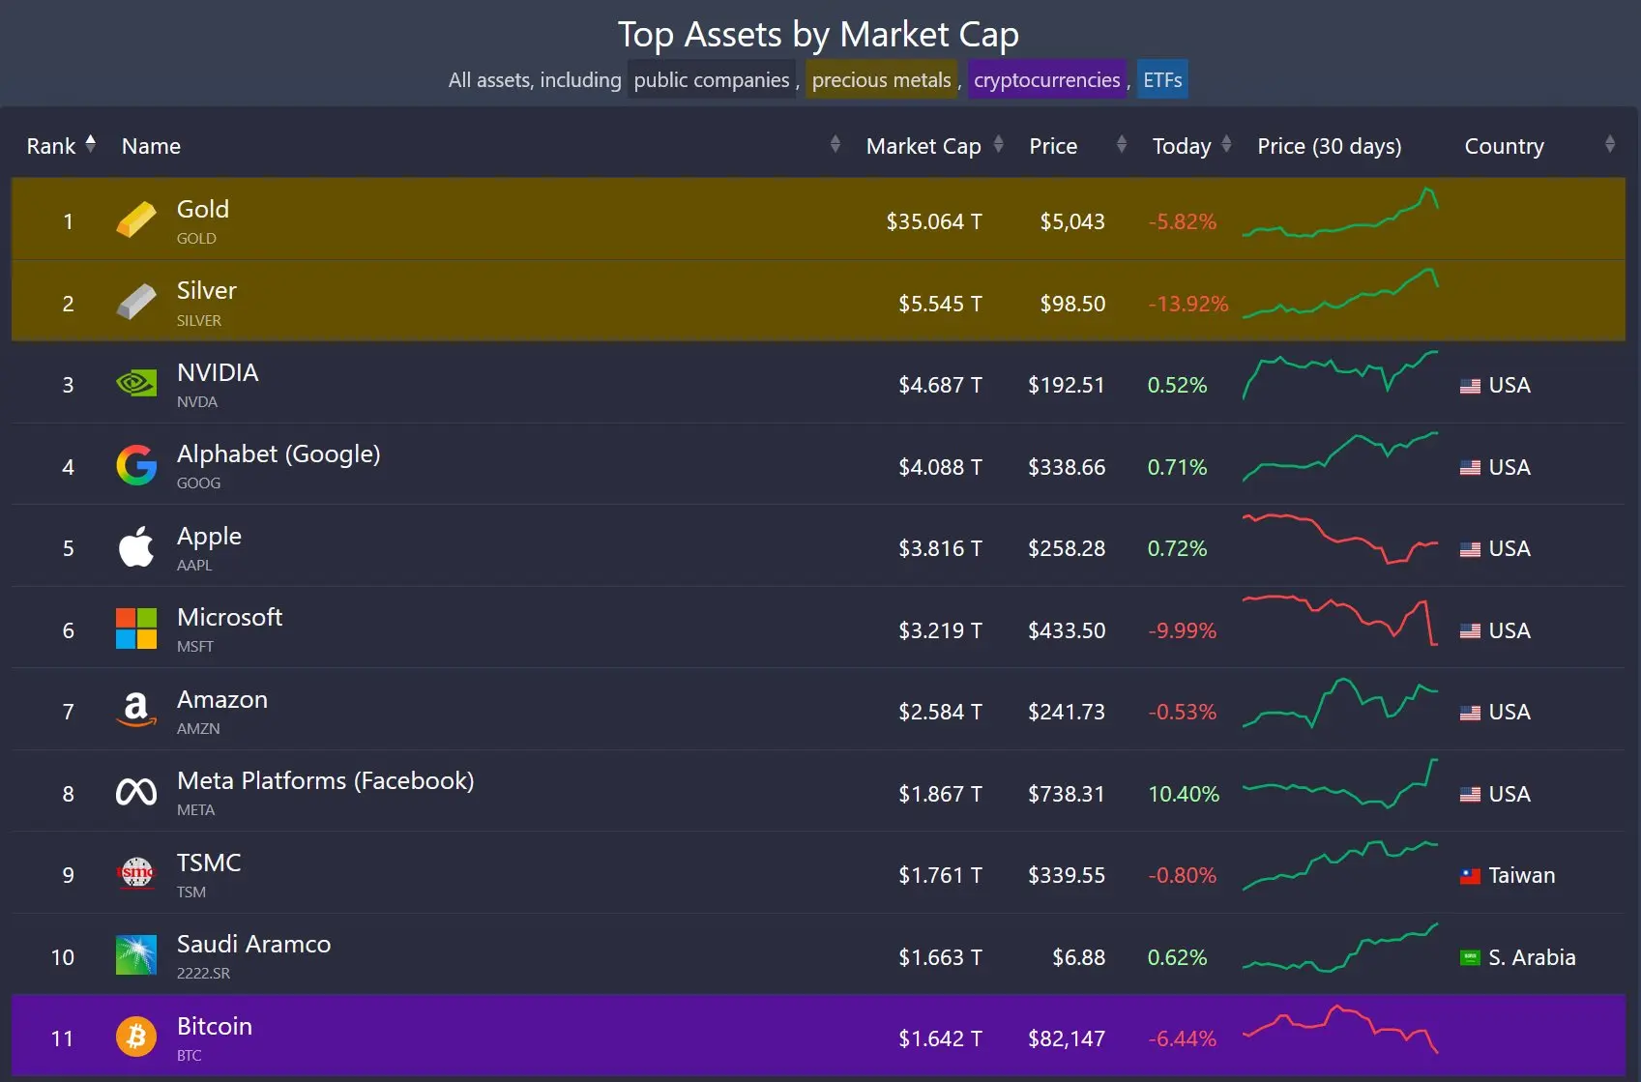Filter by cryptocurrencies tag
This screenshot has height=1082, width=1641.
pyautogui.click(x=1046, y=80)
